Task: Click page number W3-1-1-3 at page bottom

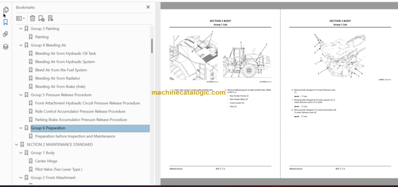Action: [340, 168]
